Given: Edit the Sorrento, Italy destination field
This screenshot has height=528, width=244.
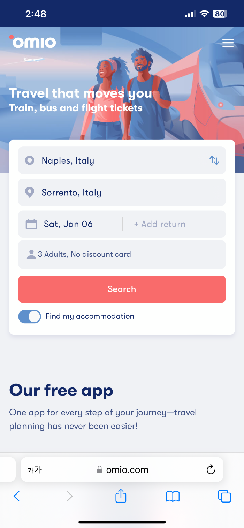Looking at the screenshot, I should [122, 192].
